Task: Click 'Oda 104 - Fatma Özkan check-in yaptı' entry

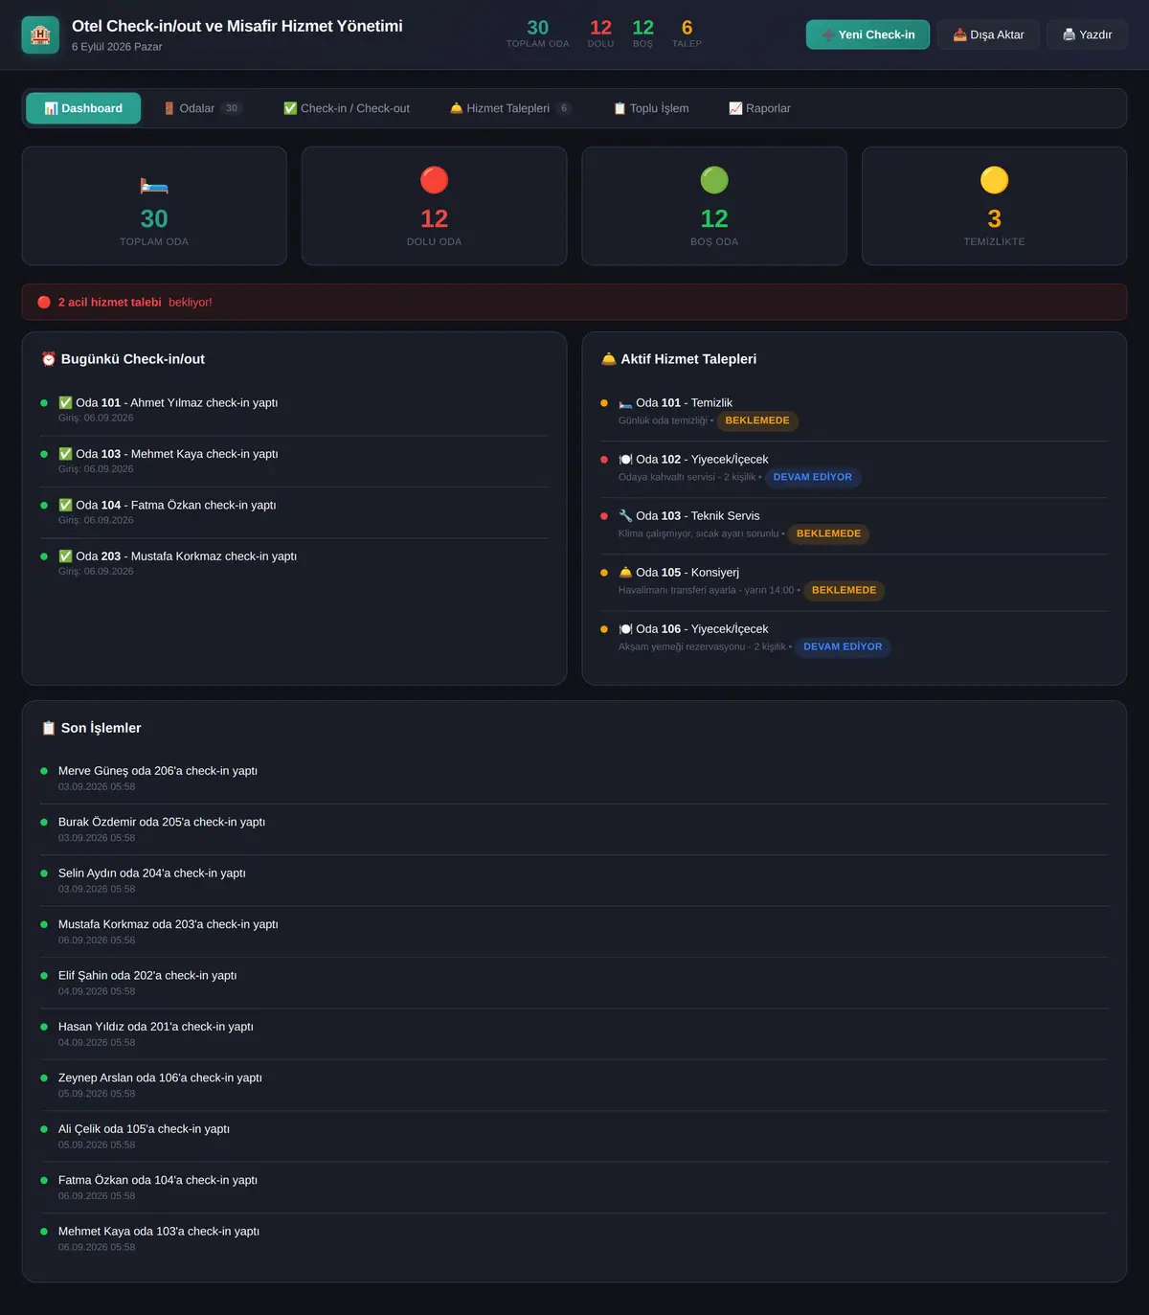Action: (294, 512)
